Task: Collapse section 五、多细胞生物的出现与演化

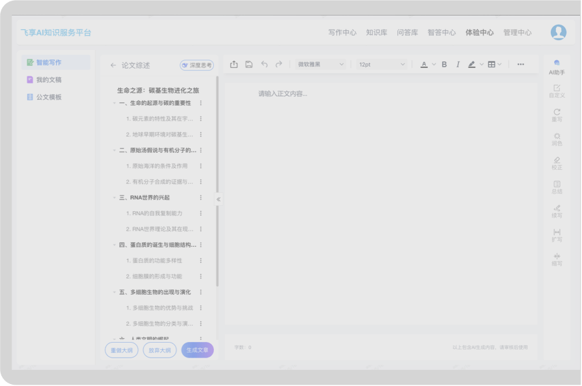Action: (x=114, y=292)
